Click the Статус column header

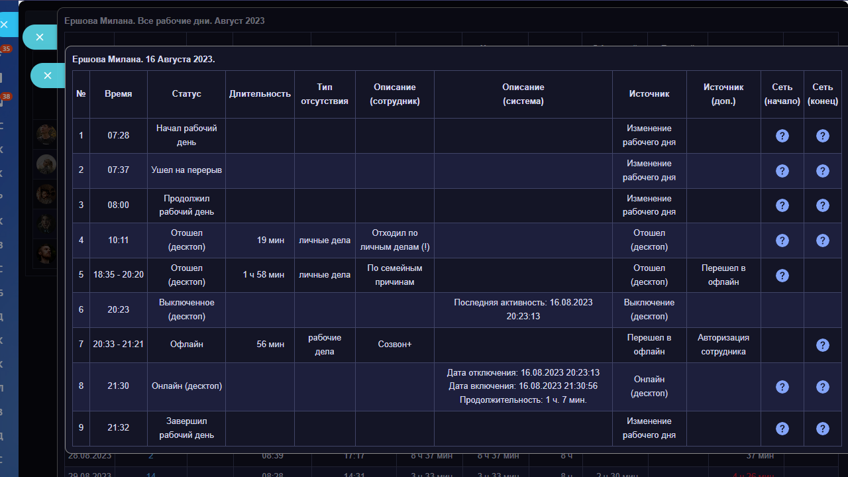pos(186,94)
